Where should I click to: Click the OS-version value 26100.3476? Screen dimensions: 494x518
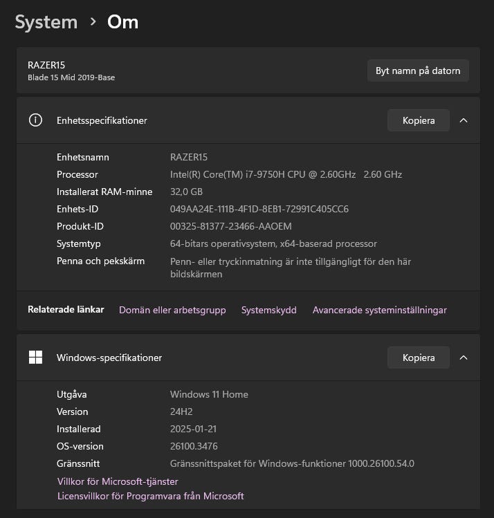[x=194, y=446]
